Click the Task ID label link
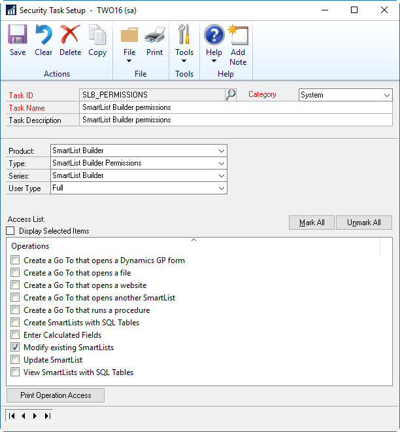 [21, 96]
